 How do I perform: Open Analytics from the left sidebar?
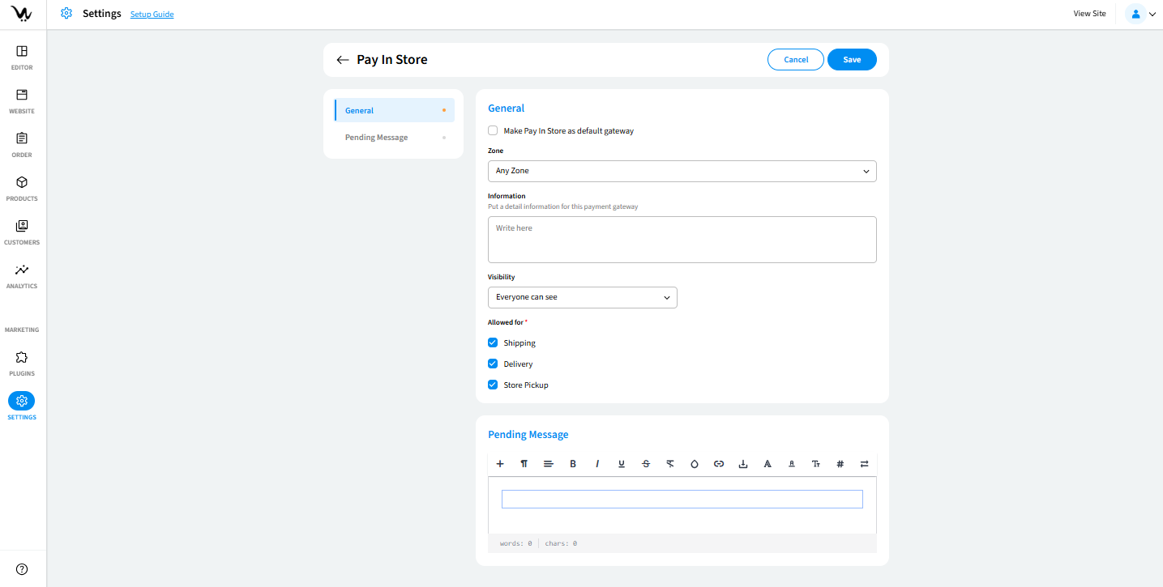tap(22, 275)
